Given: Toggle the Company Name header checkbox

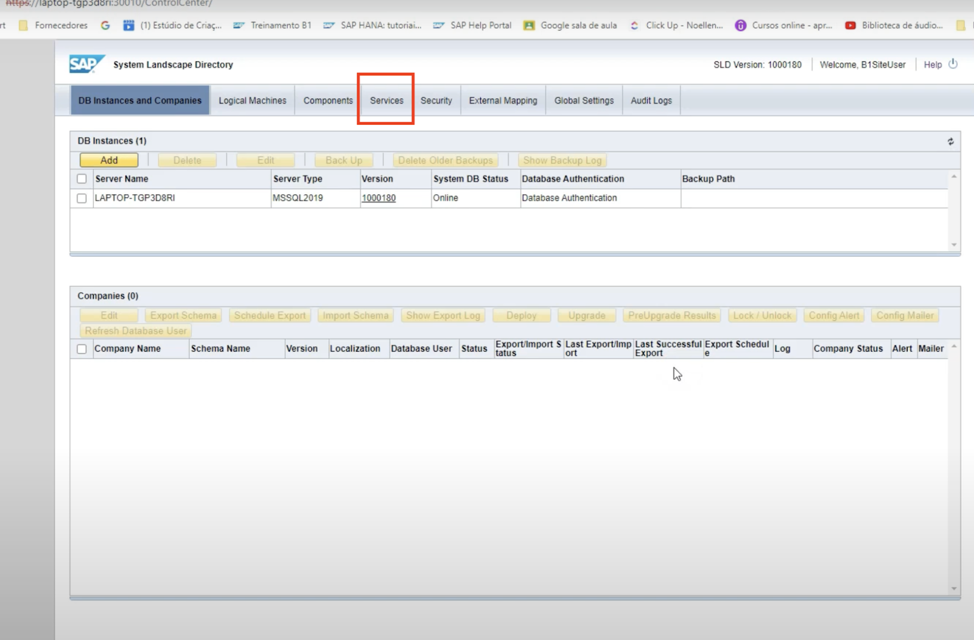Looking at the screenshot, I should pyautogui.click(x=82, y=349).
